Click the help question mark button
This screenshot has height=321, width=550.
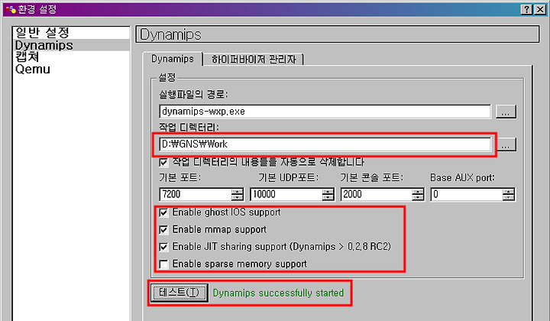pos(526,9)
